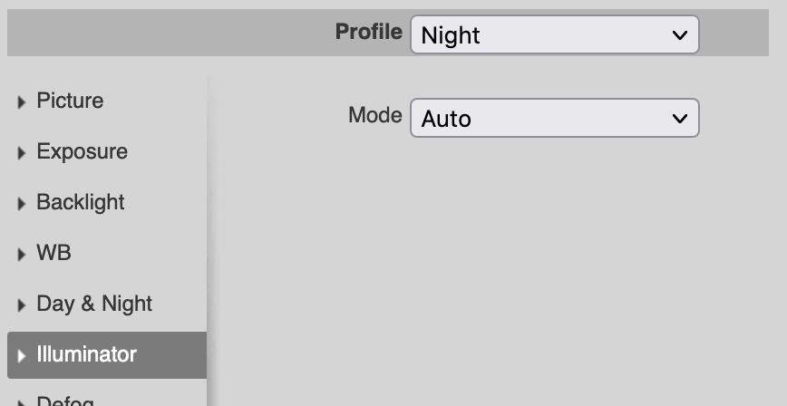Expand the triangle next to Exposure
Viewport: 787px width, 406px height.
(21, 153)
